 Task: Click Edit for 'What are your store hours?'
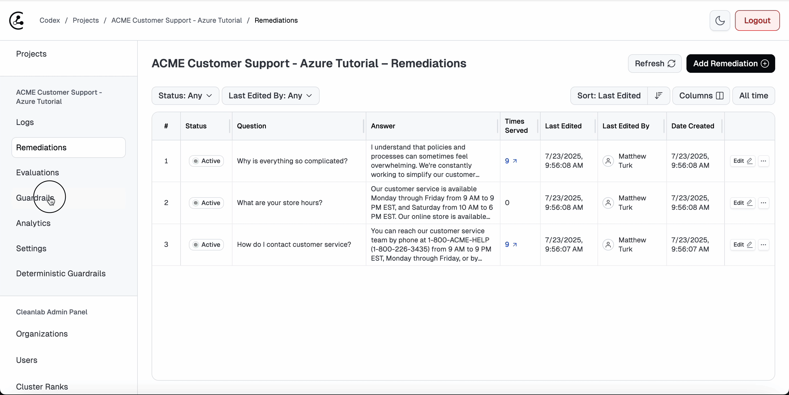(x=743, y=203)
